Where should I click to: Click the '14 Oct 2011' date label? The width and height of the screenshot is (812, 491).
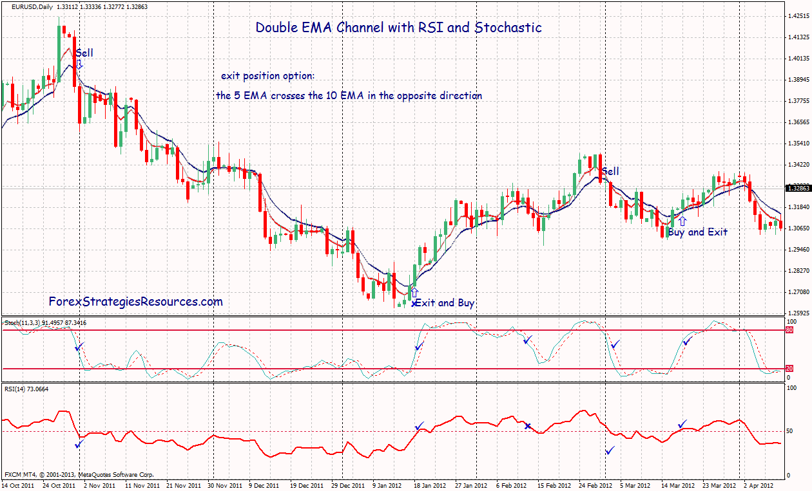point(19,485)
